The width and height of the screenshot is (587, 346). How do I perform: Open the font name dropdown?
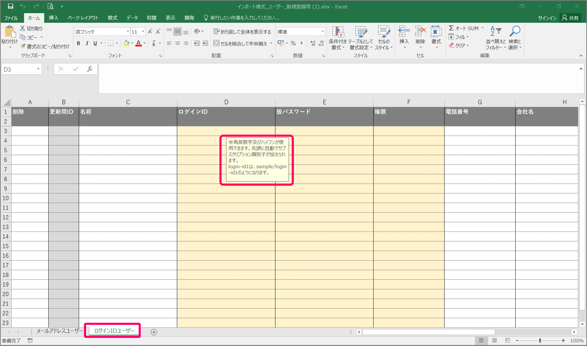point(128,32)
